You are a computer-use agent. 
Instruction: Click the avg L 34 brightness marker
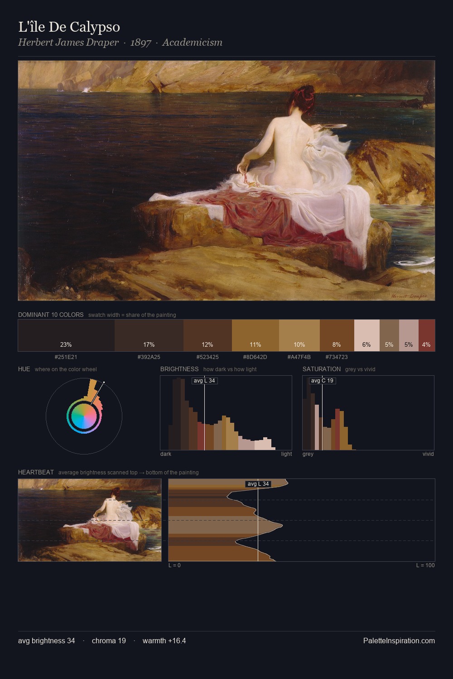coord(204,381)
